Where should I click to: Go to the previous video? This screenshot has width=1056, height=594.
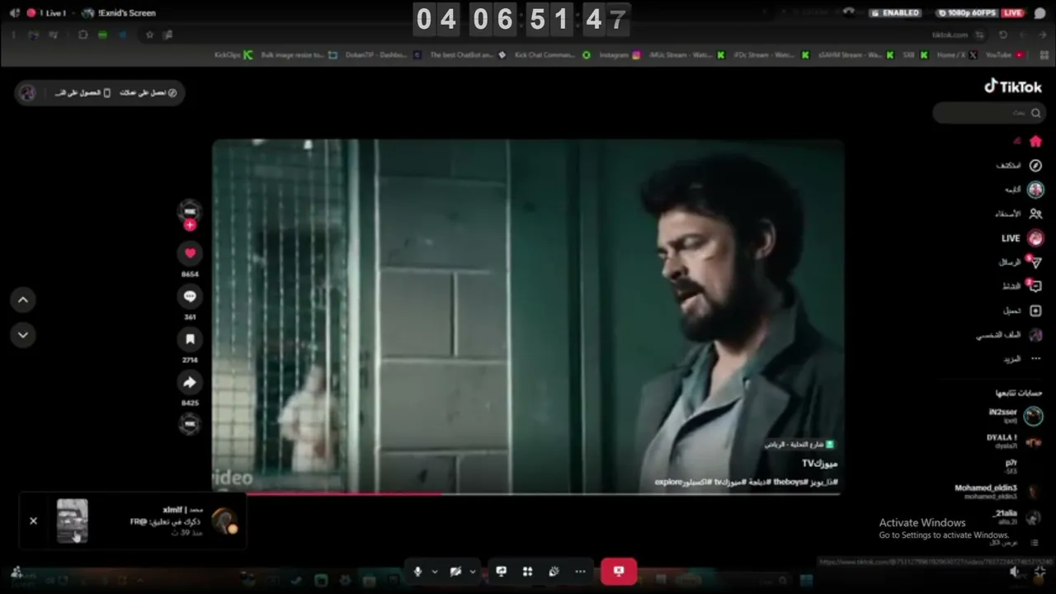23,299
